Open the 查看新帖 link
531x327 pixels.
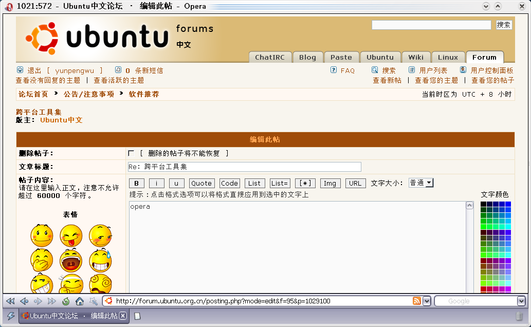pyautogui.click(x=387, y=80)
